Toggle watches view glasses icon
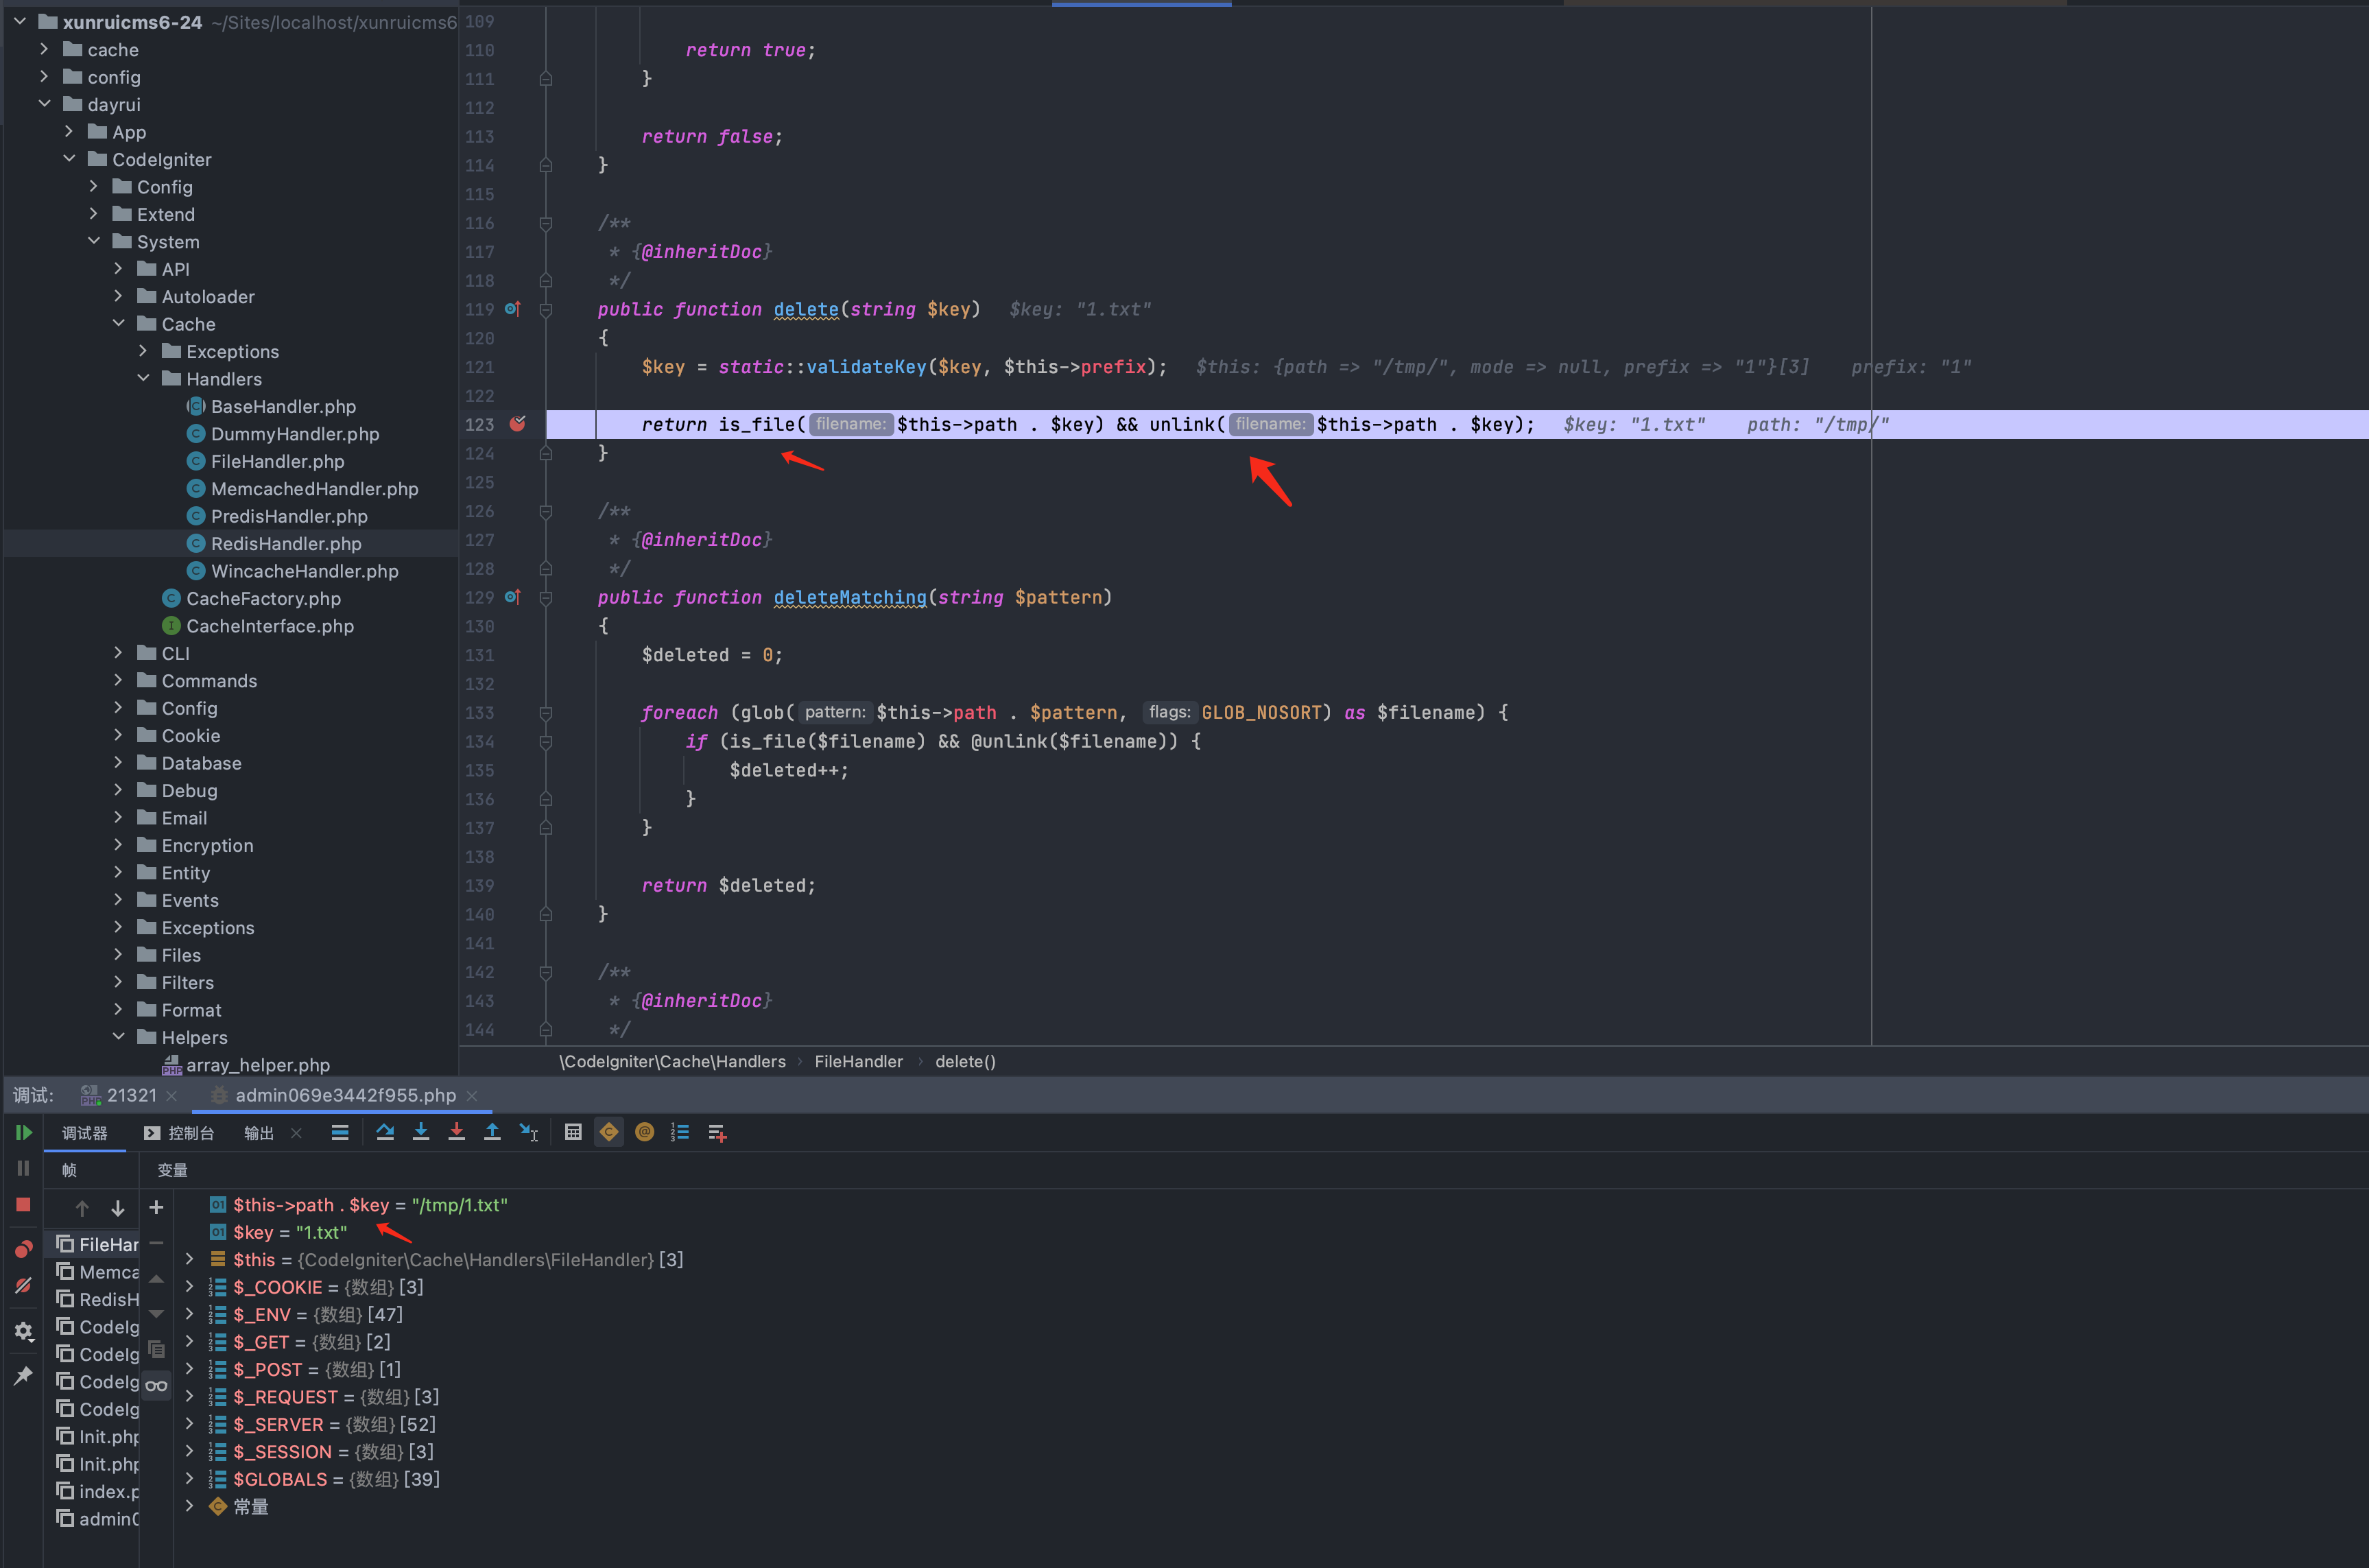The height and width of the screenshot is (1568, 2369). 156,1386
